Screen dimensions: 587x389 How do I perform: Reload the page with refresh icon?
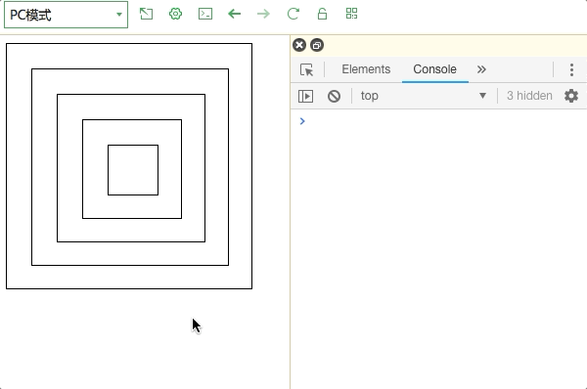tap(293, 14)
